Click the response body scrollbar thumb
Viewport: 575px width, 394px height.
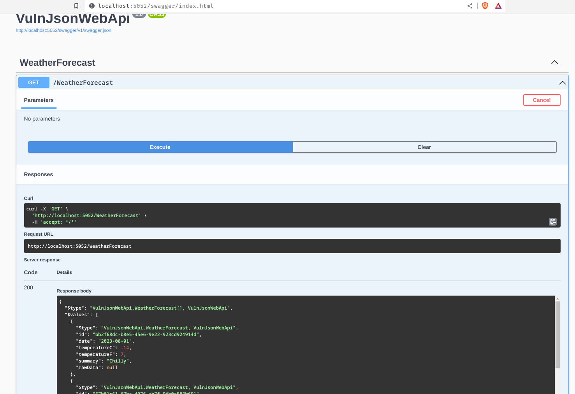[557, 334]
